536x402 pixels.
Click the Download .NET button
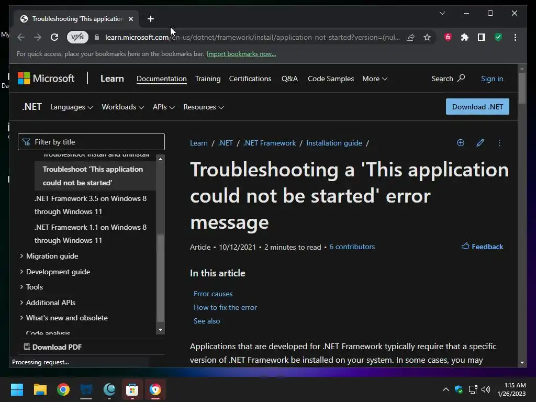tap(477, 107)
